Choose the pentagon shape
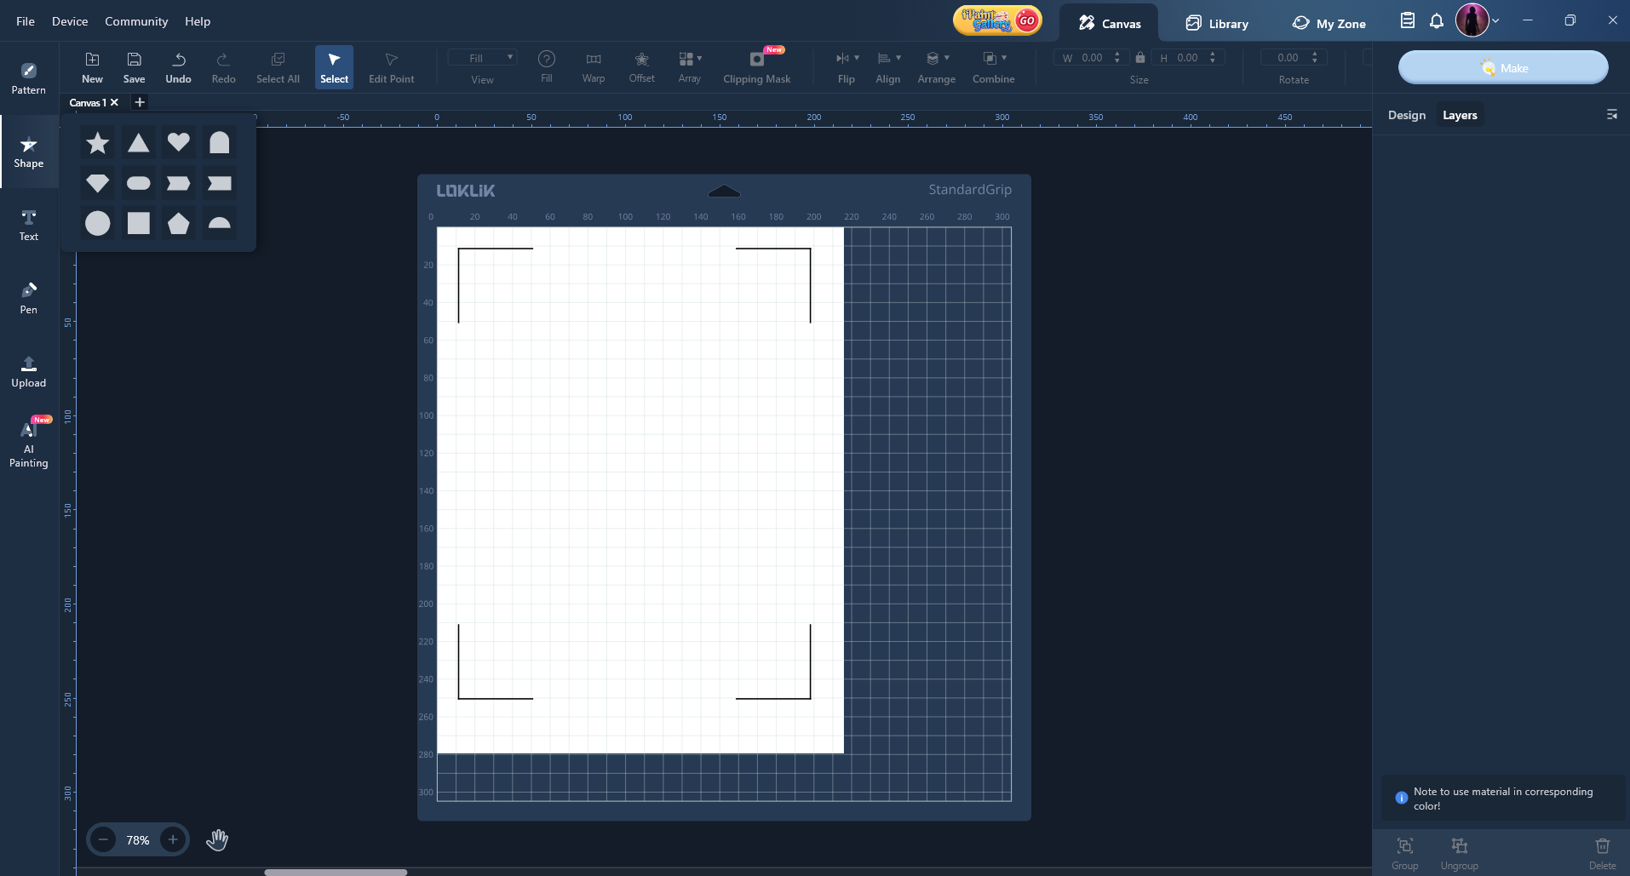This screenshot has height=876, width=1630. pos(179,224)
